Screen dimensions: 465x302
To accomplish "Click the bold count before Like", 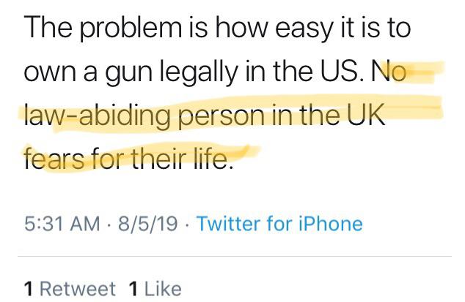I will 133,289.
